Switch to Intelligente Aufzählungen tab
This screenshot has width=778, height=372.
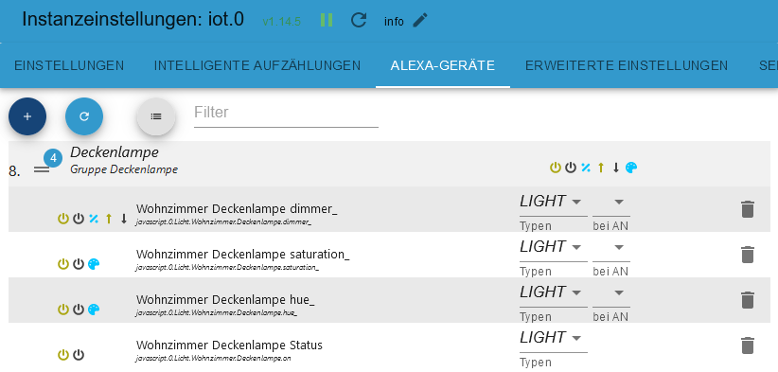(257, 65)
